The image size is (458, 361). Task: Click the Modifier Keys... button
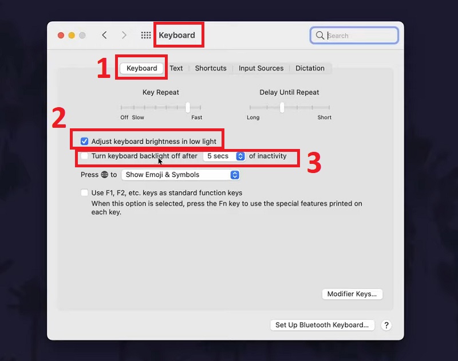click(x=352, y=294)
